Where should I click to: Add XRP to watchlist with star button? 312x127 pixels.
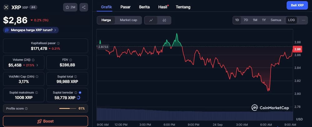click(70, 7)
